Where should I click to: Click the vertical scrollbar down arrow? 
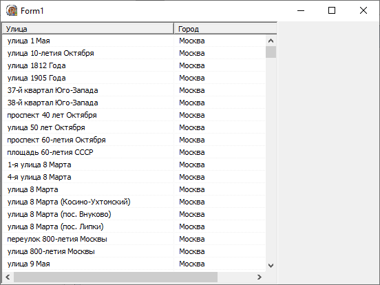pos(271,265)
